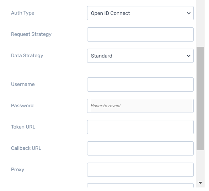
Task: Click the scrollbar down arrow
Action: (x=200, y=183)
